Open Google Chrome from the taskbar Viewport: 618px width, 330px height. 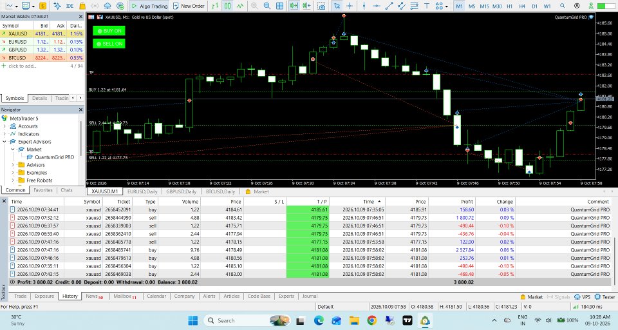pyautogui.click(x=371, y=320)
